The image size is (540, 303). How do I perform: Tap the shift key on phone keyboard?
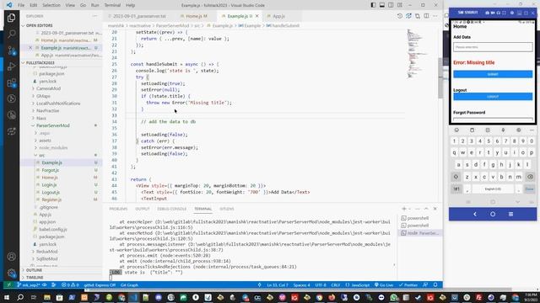pos(456,177)
